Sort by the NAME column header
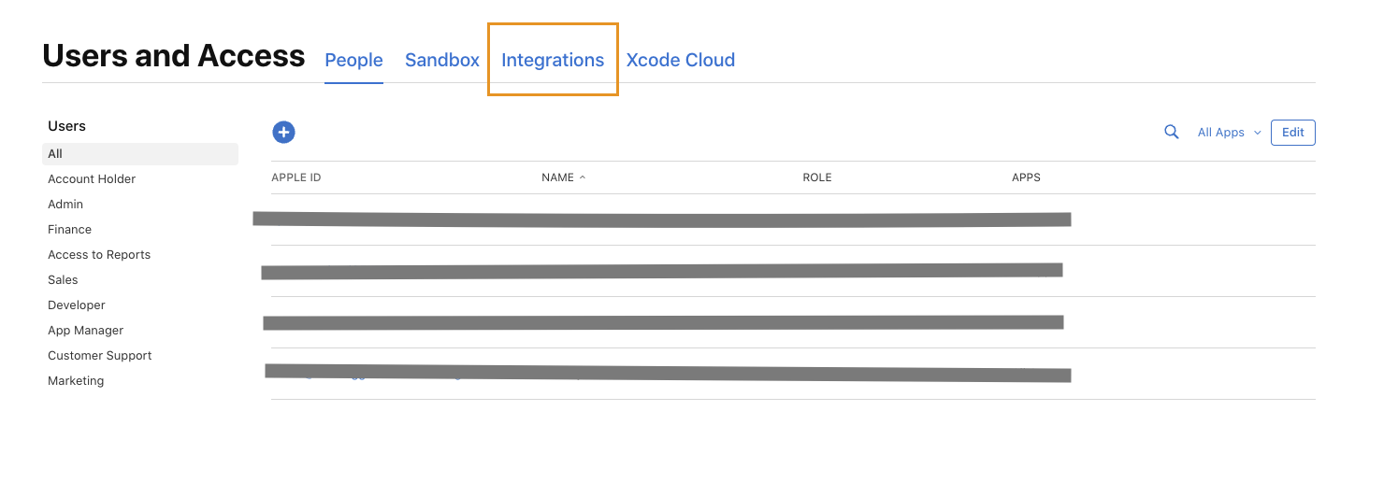 [563, 177]
